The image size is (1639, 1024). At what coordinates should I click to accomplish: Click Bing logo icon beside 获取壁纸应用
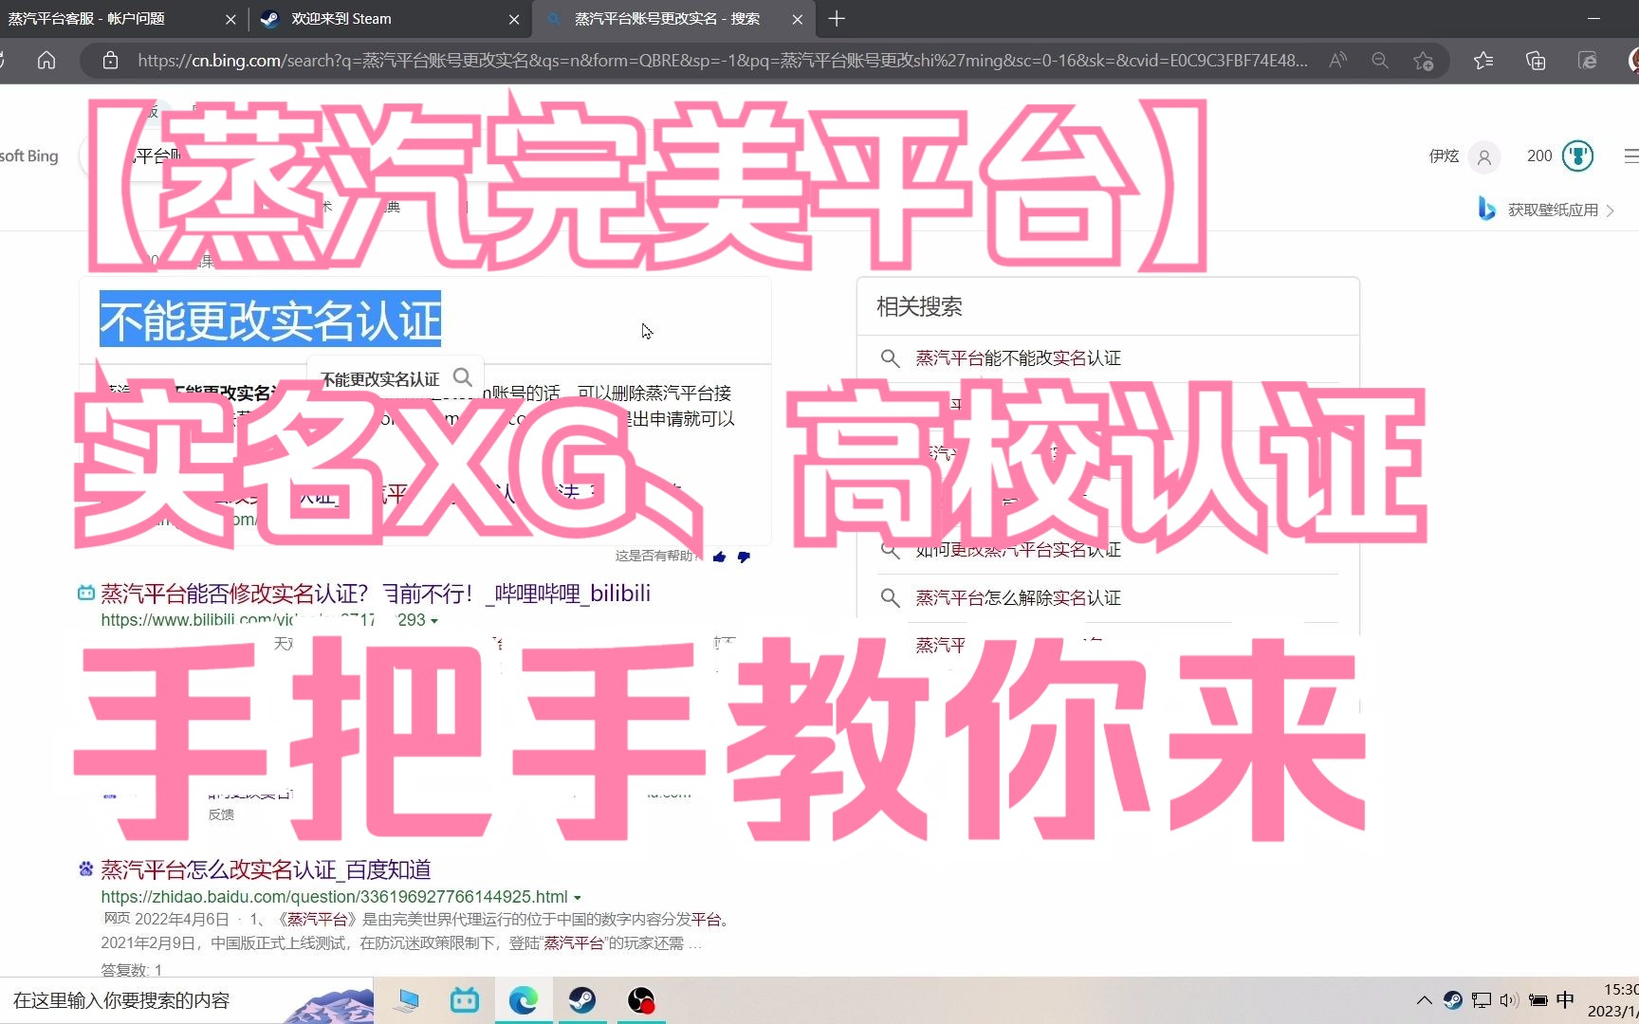coord(1486,209)
